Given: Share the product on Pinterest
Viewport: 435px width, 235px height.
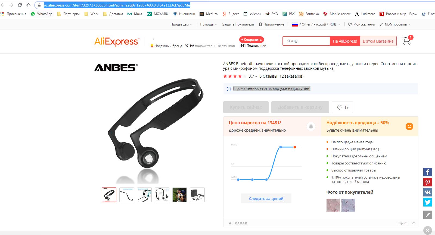Looking at the screenshot, I should pos(428,182).
